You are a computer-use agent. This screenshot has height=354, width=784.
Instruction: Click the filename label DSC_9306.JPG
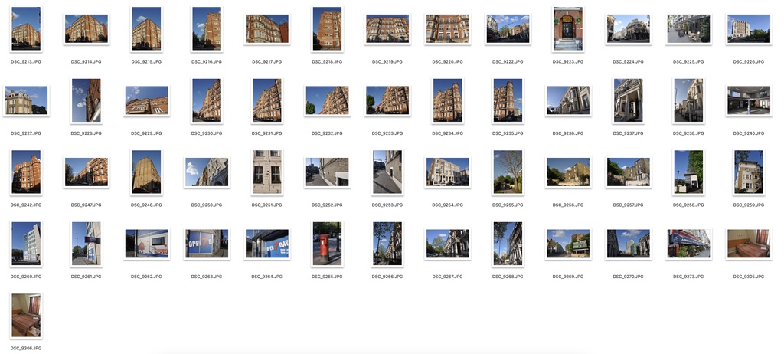pos(26,348)
